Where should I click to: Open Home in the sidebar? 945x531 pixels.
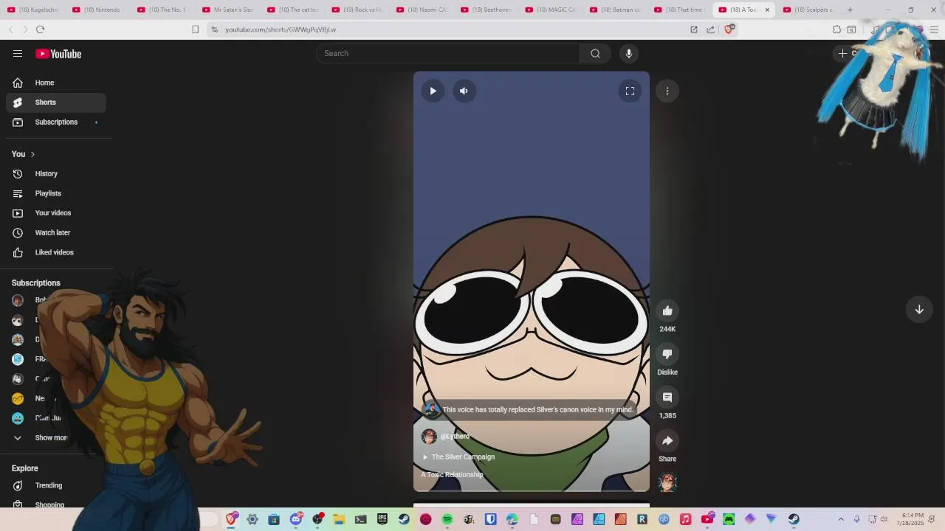coord(56,83)
